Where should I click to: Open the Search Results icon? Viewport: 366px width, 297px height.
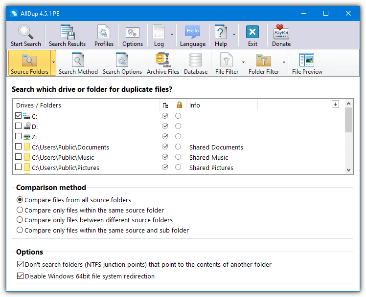pos(67,32)
